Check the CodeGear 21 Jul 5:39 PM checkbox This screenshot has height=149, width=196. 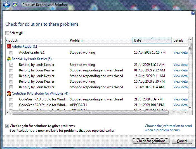pyautogui.click(x=11, y=99)
